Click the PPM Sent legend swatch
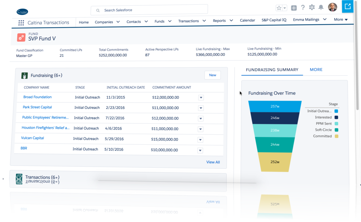Image resolution: width=361 pixels, height=222 pixels. coord(336,124)
